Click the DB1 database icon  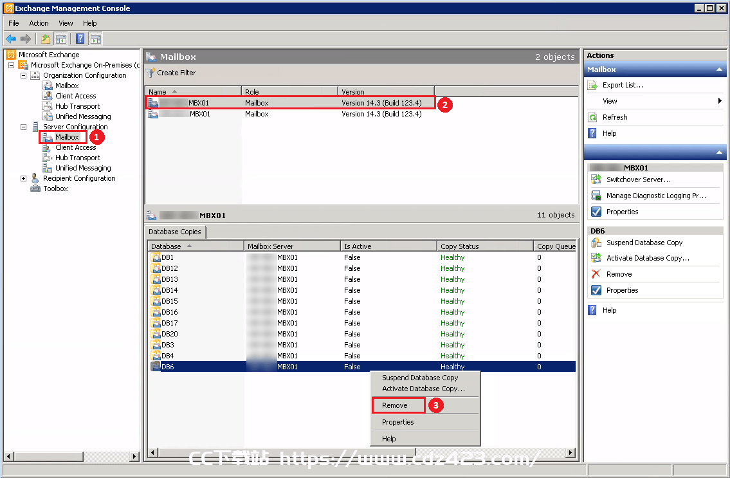click(x=156, y=257)
